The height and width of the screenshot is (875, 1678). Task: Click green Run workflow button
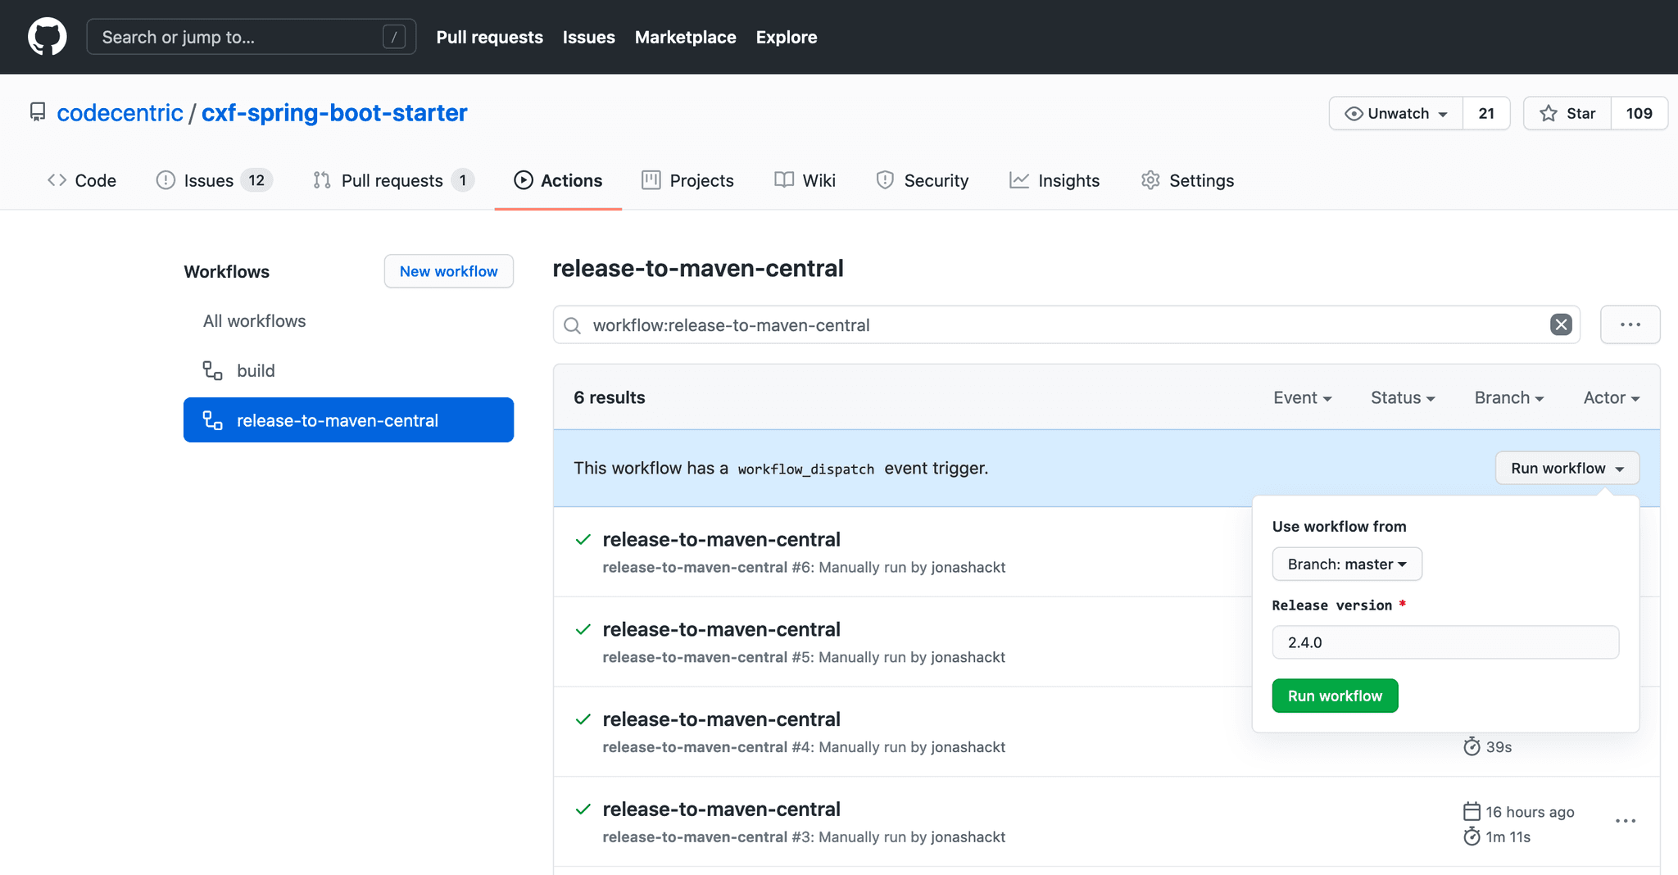(1335, 696)
